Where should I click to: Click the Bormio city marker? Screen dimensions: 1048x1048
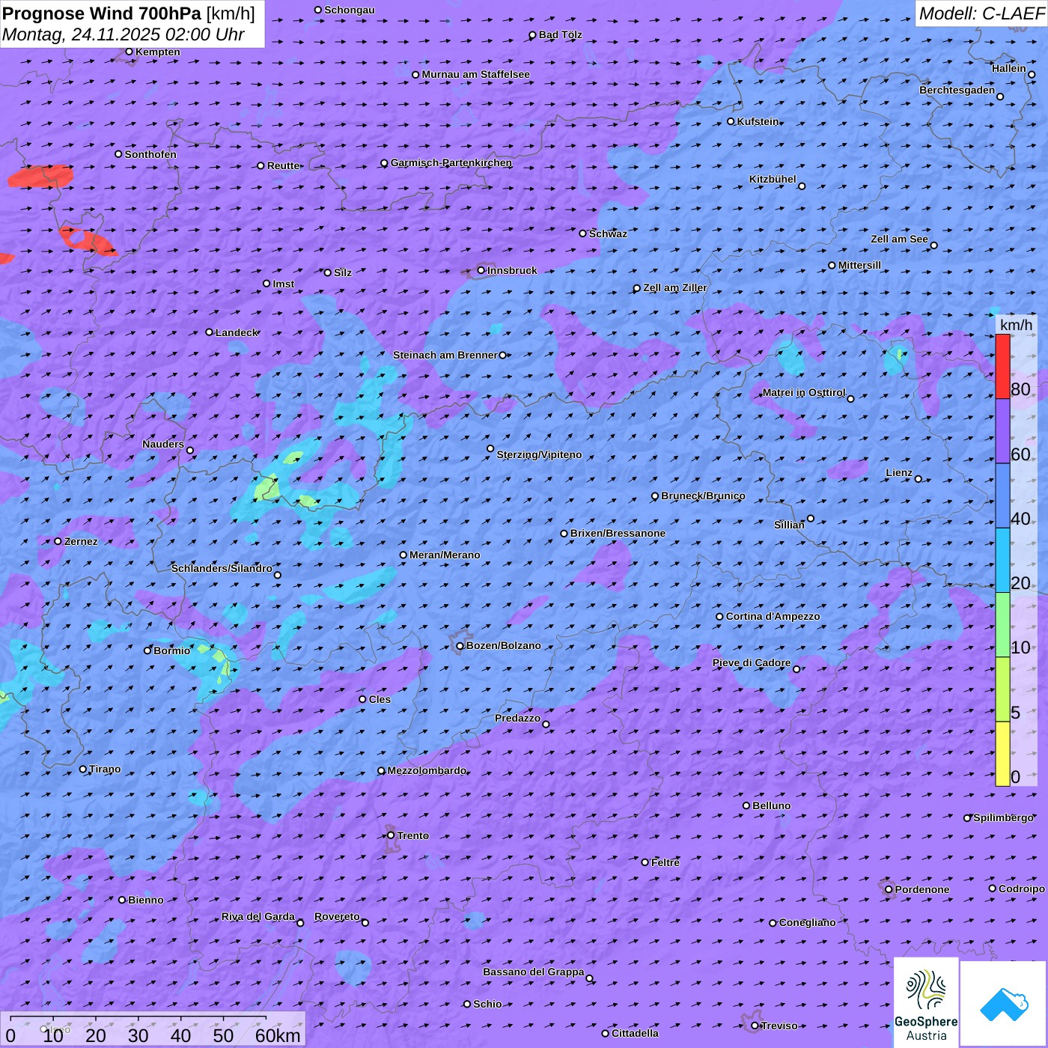[x=147, y=651]
